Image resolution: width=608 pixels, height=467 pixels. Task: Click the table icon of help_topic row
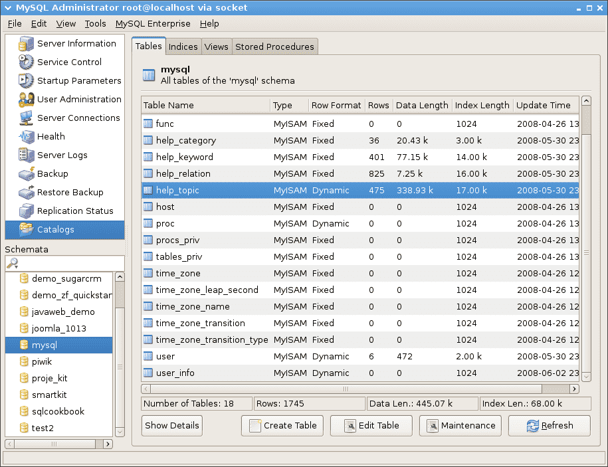(x=148, y=190)
